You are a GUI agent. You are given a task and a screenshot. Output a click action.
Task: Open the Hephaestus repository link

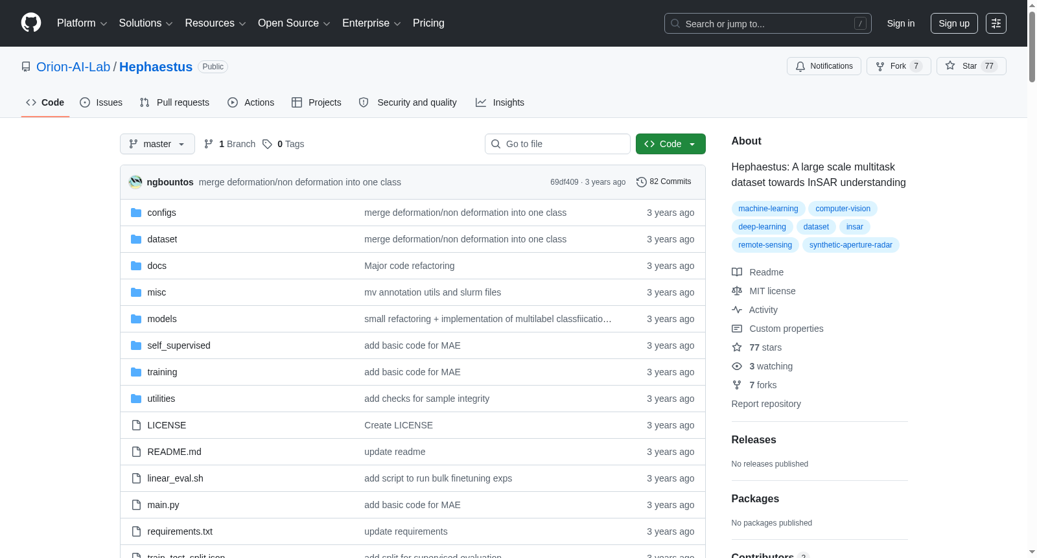click(156, 67)
